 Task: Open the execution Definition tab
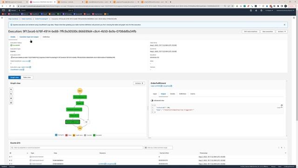point(46,37)
